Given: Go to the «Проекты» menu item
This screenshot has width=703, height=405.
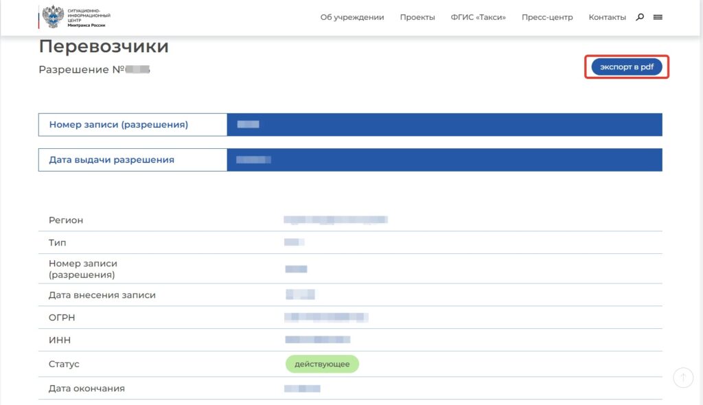Looking at the screenshot, I should [417, 17].
